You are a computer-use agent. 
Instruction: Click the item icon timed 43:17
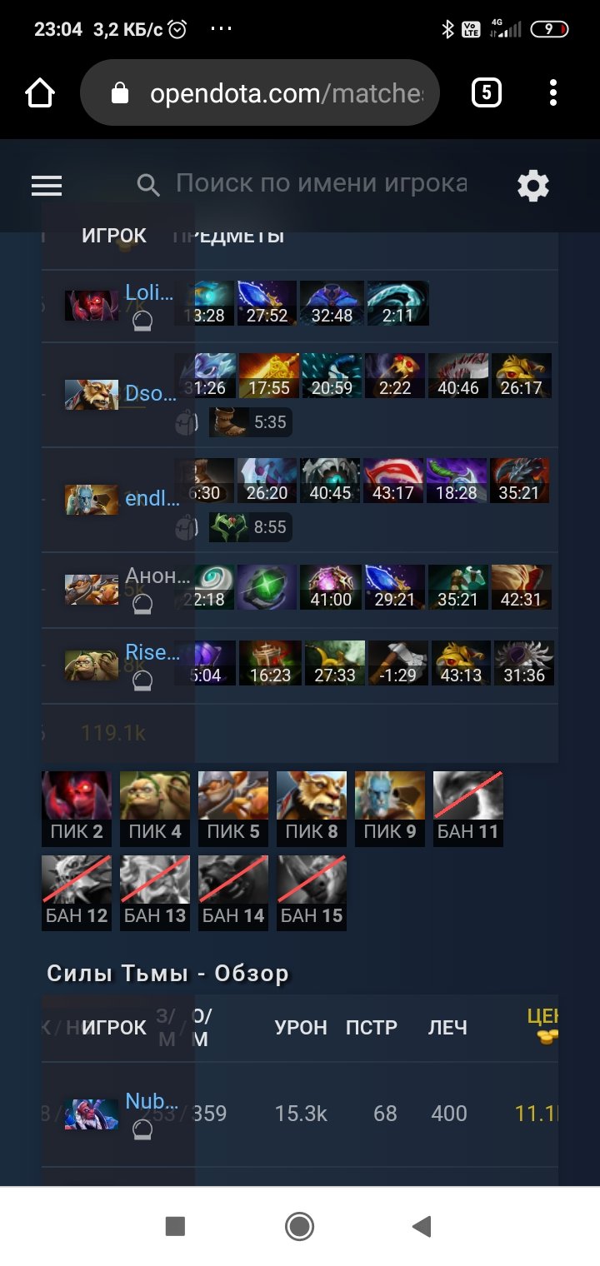coord(394,481)
